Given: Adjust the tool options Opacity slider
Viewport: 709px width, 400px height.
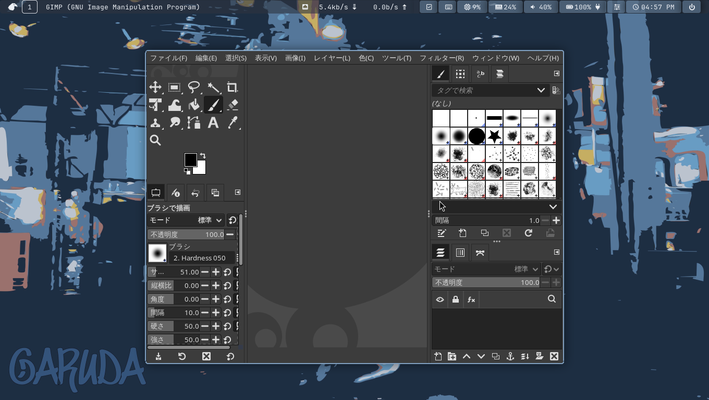Looking at the screenshot, I should pyautogui.click(x=186, y=234).
